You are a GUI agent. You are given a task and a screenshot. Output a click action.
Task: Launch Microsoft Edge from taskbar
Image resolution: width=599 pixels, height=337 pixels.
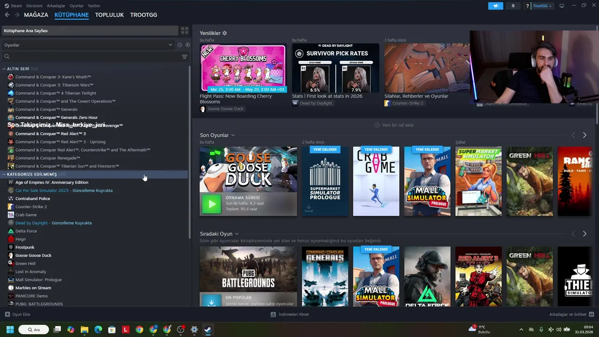tap(98, 330)
